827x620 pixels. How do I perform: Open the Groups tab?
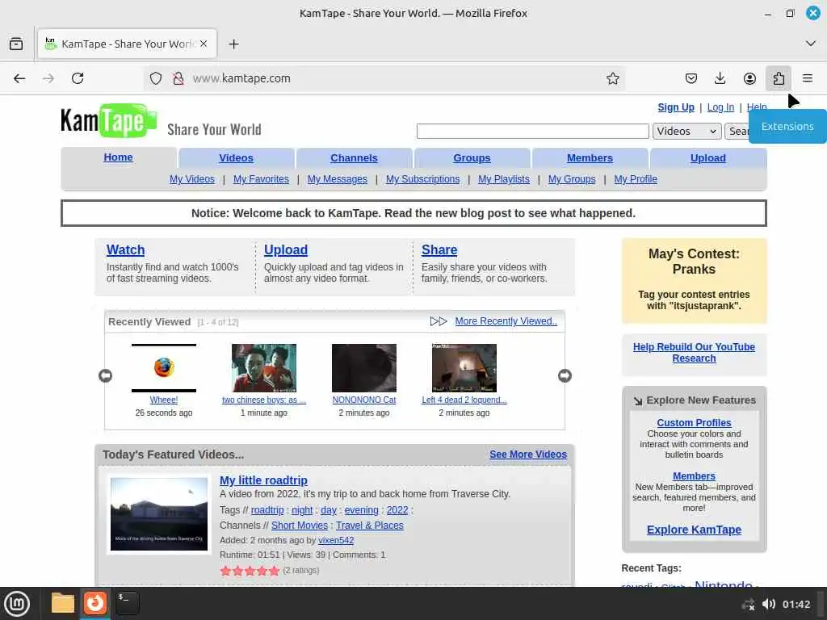pos(472,157)
